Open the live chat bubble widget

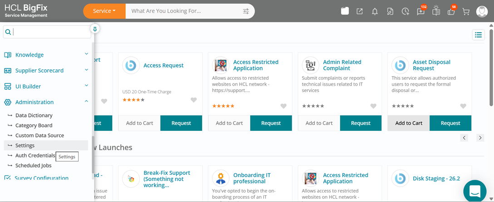tap(475, 190)
